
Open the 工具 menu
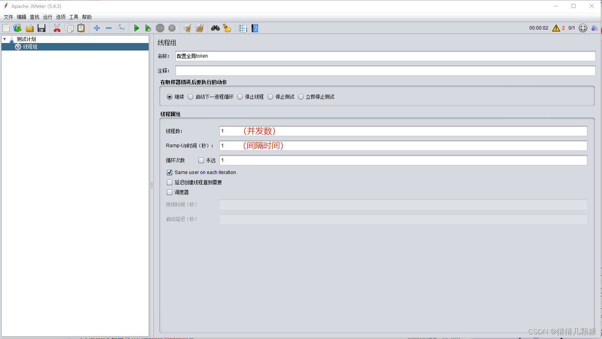pos(74,17)
